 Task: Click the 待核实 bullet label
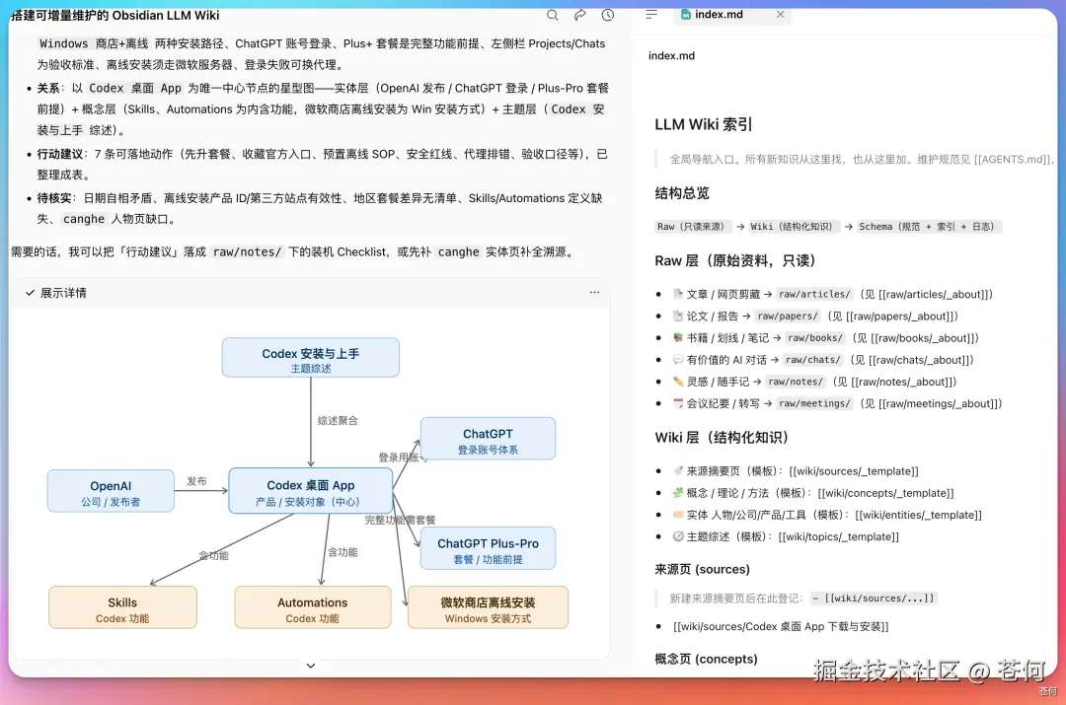click(53, 197)
